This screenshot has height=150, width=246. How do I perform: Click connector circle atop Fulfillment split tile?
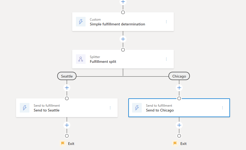[123, 50]
